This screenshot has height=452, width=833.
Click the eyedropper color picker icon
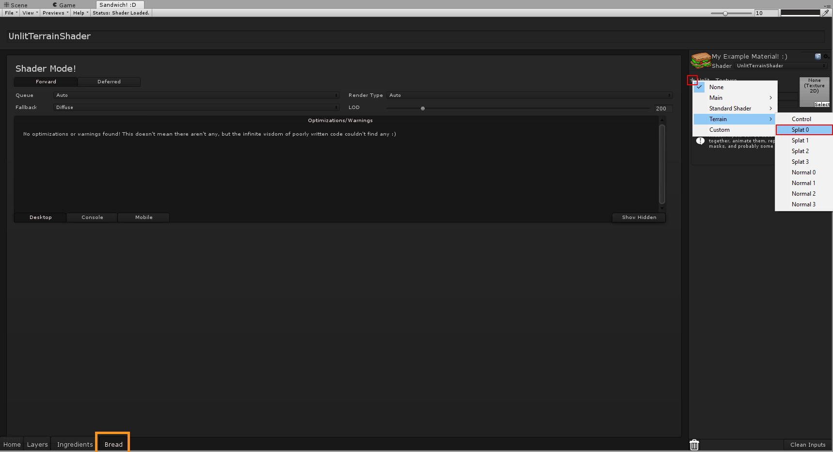pyautogui.click(x=825, y=13)
